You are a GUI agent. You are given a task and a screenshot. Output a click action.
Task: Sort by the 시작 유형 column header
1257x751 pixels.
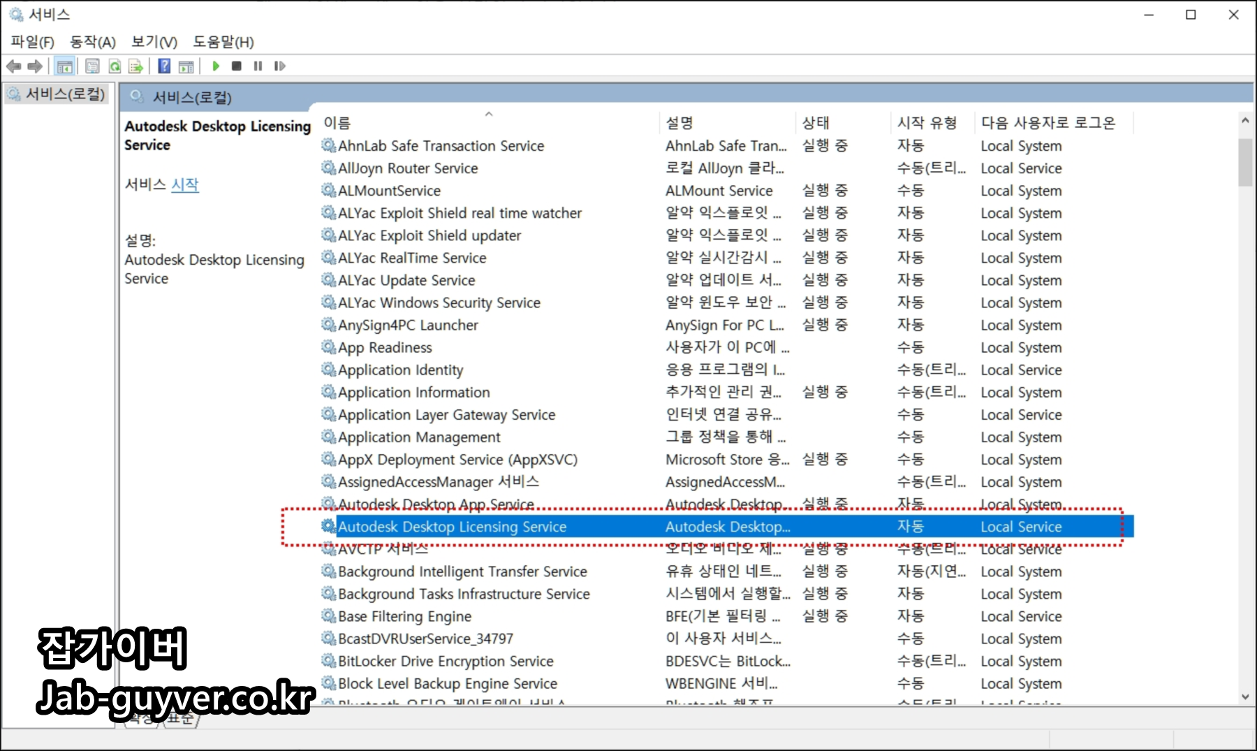pos(933,123)
